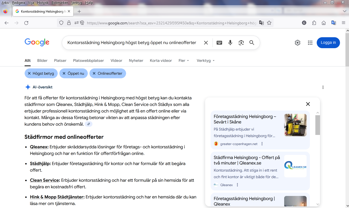Click the Logga in button
The width and height of the screenshot is (349, 208).
(x=328, y=43)
